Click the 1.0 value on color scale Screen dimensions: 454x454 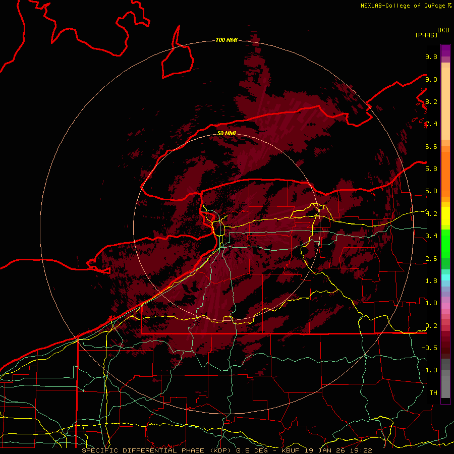pyautogui.click(x=431, y=303)
